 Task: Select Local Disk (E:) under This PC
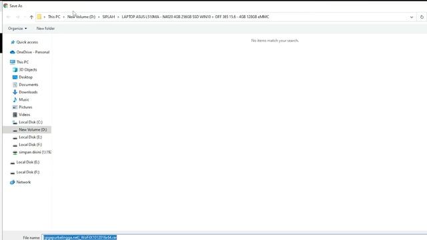point(30,137)
